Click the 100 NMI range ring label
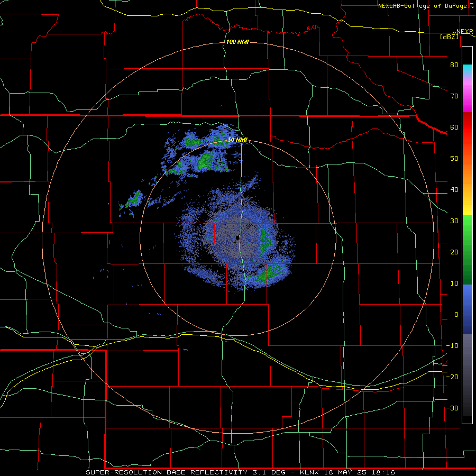The height and width of the screenshot is (476, 476). [x=237, y=42]
